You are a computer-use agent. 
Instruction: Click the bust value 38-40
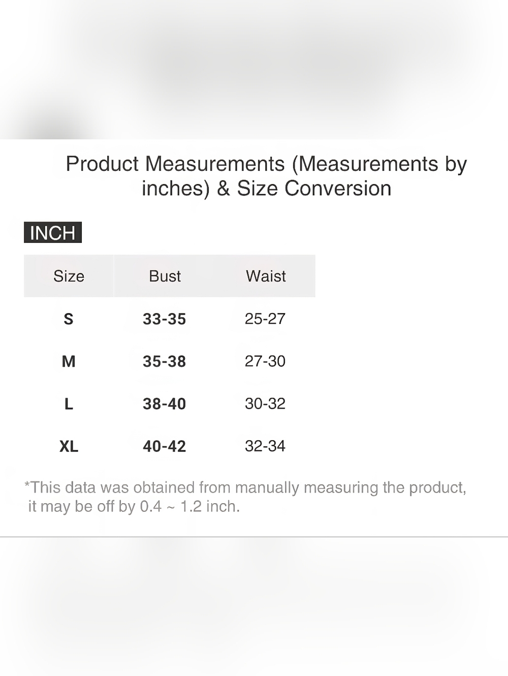[164, 404]
